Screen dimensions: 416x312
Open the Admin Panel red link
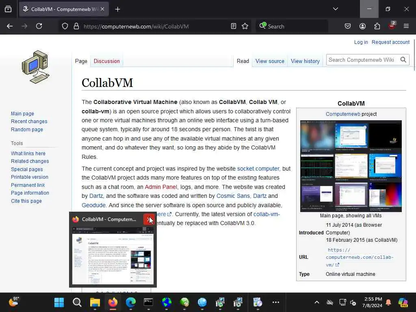click(161, 187)
